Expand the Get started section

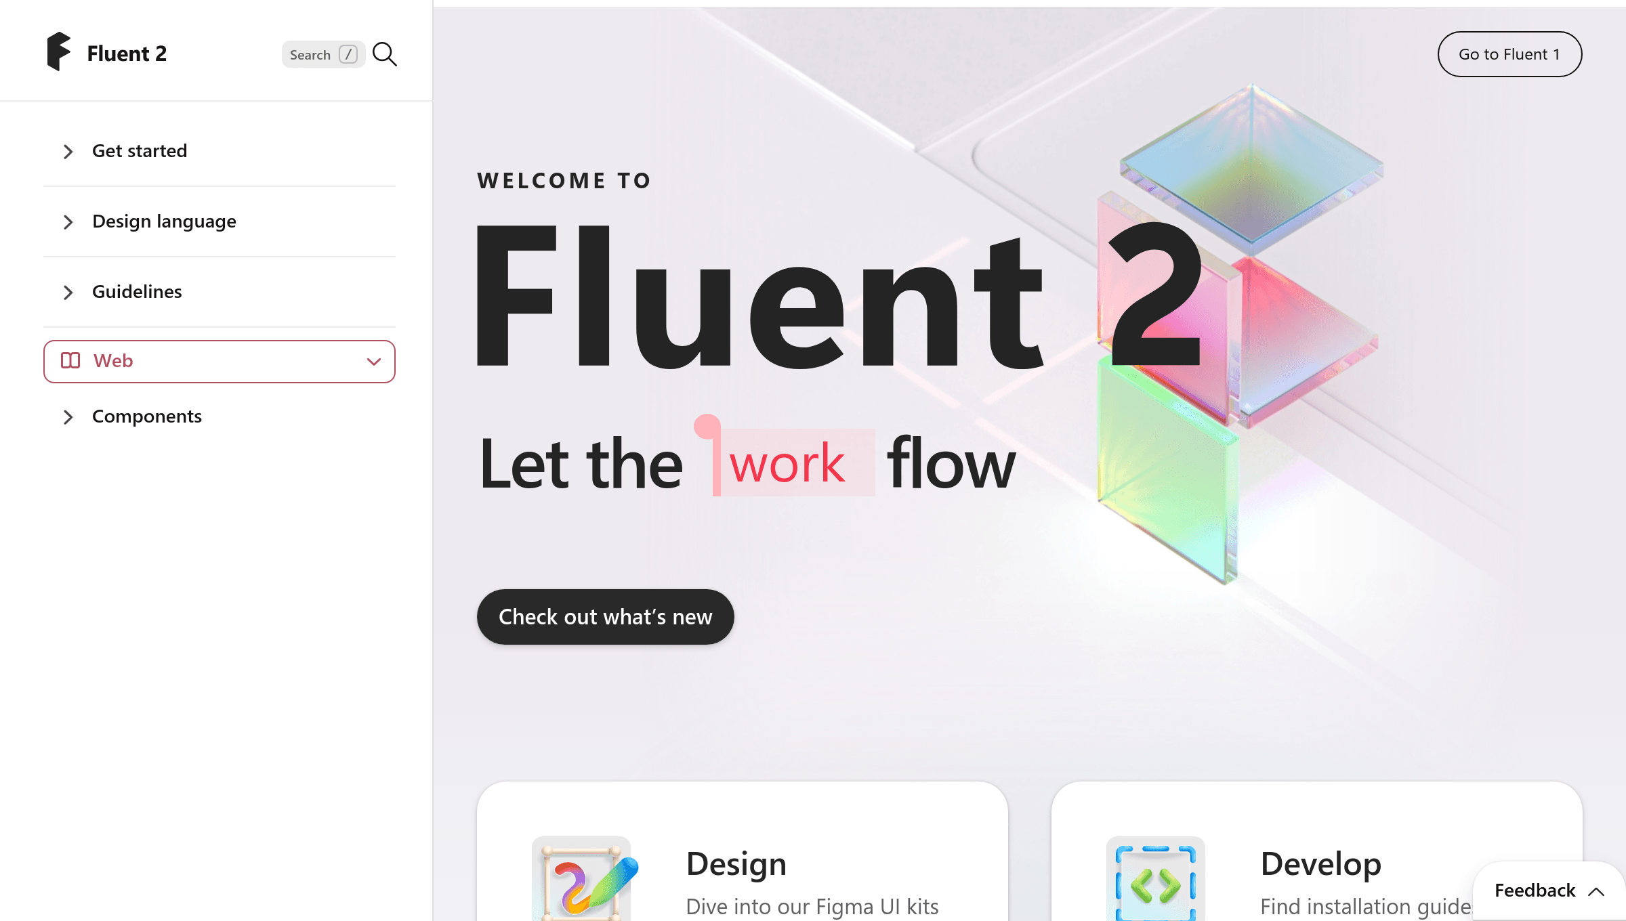pos(69,151)
